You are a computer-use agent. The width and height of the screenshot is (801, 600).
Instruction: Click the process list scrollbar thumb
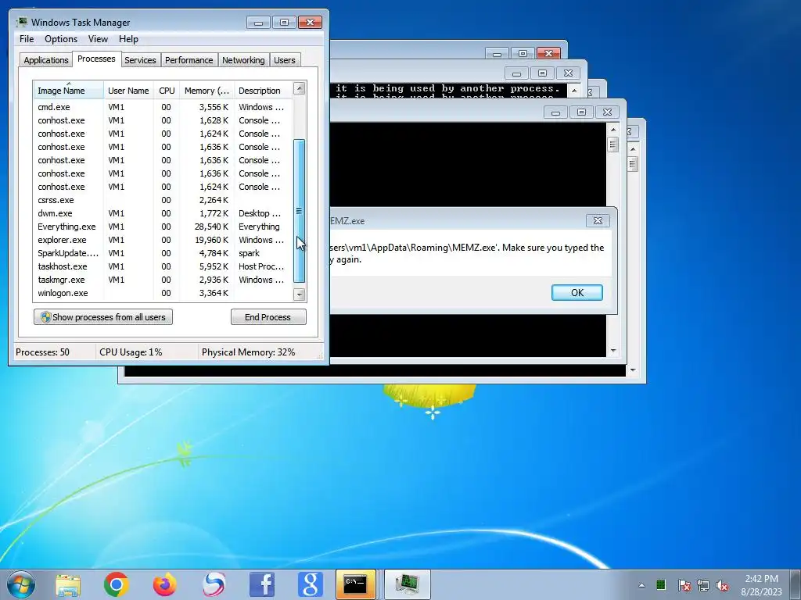(x=300, y=211)
